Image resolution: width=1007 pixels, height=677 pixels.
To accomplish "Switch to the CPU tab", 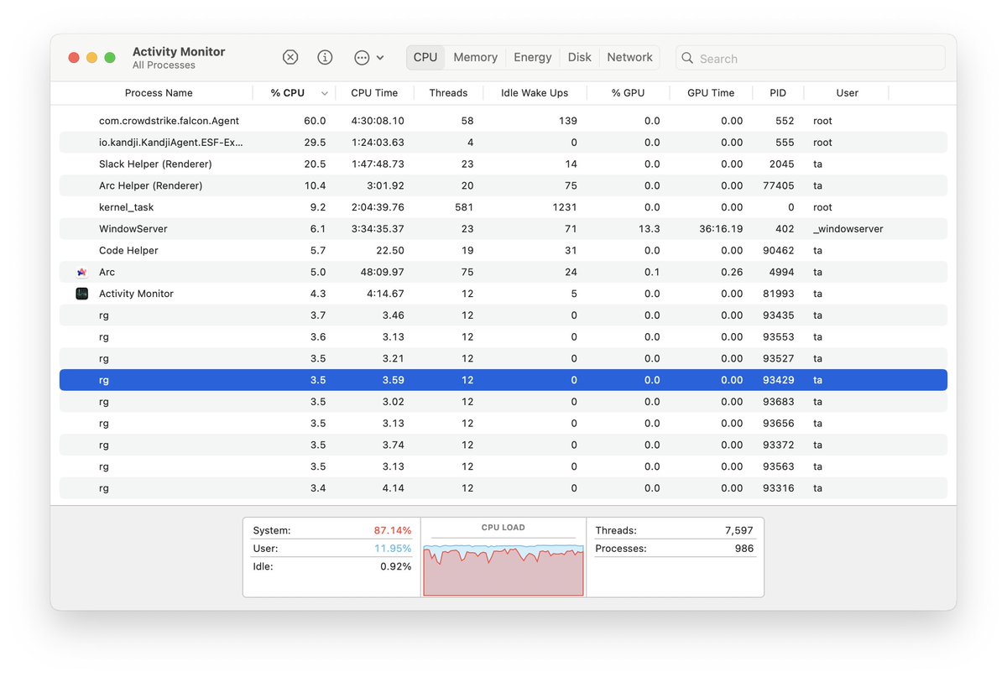I will 425,57.
